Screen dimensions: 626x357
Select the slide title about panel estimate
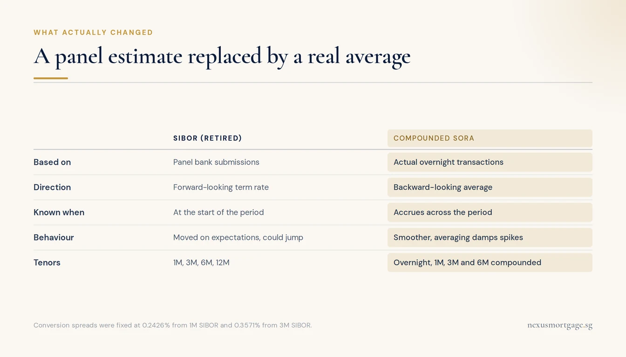coord(222,56)
